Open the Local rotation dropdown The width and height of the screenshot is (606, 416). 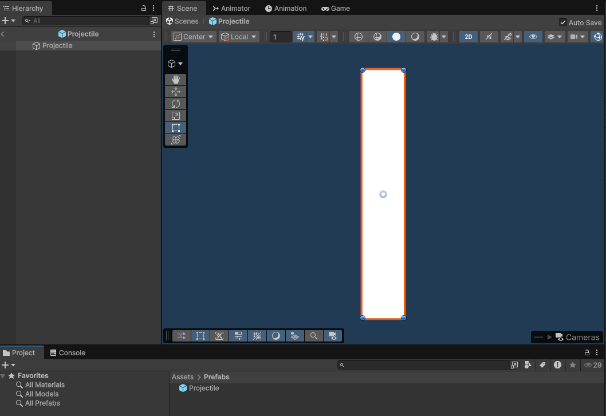[239, 37]
